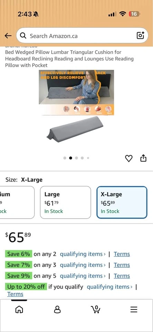Open hamburger menu icon
The height and width of the screenshot is (332, 153).
[x=134, y=310]
